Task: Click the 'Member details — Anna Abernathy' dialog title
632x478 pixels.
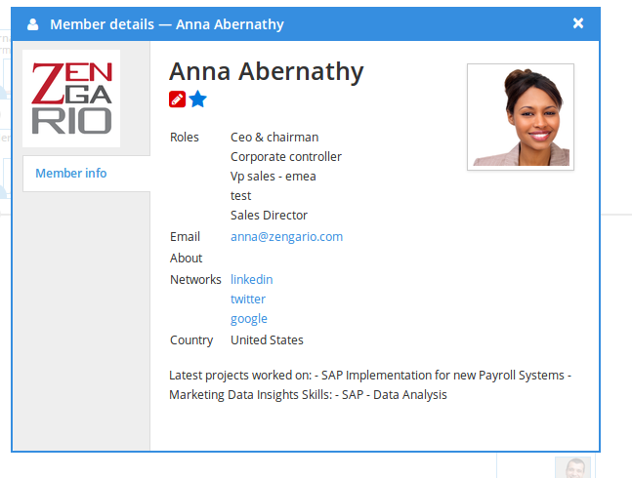Action: (167, 24)
